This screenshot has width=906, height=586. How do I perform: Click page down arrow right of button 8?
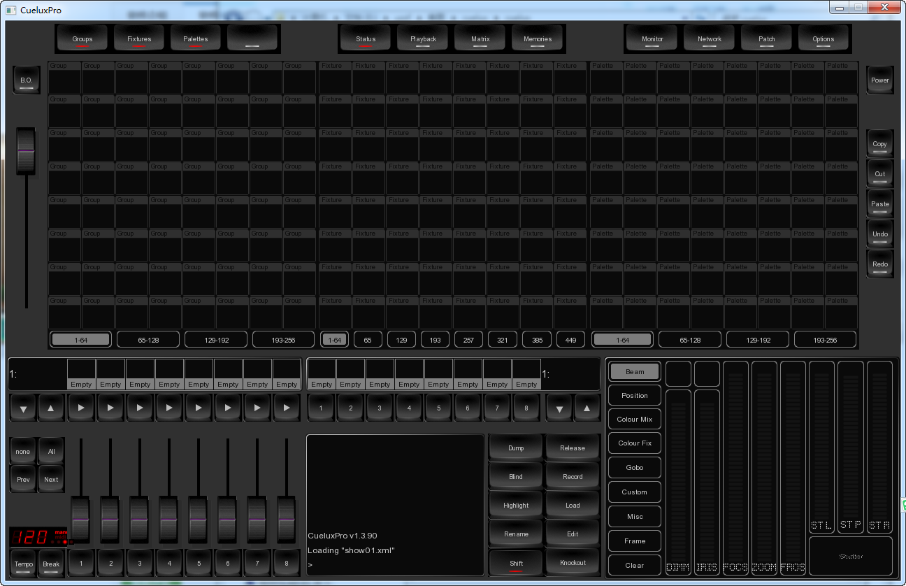click(559, 408)
